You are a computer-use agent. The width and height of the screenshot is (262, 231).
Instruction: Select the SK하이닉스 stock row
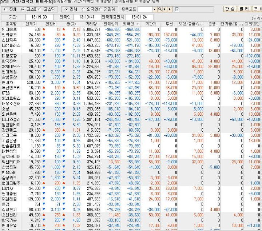pos(131,67)
